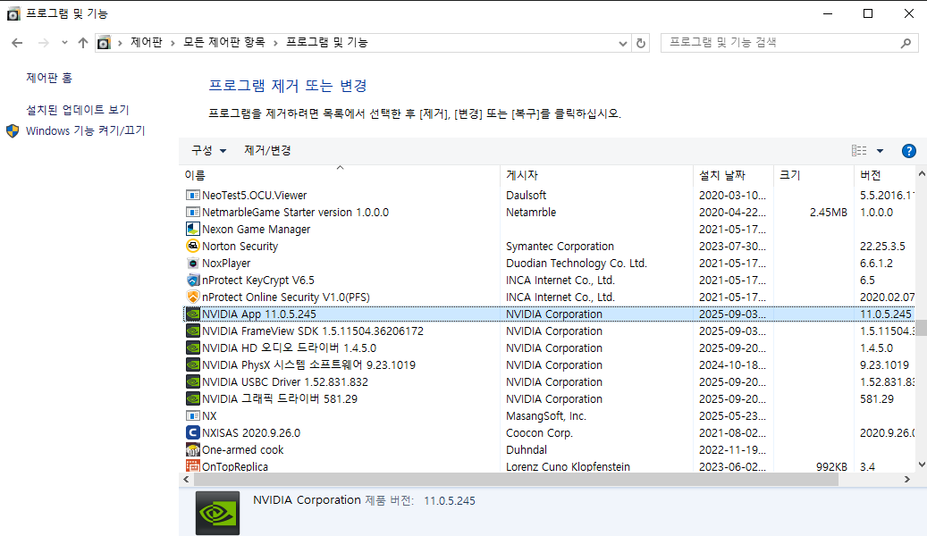Click the vertical scrollbar up arrow

[921, 173]
